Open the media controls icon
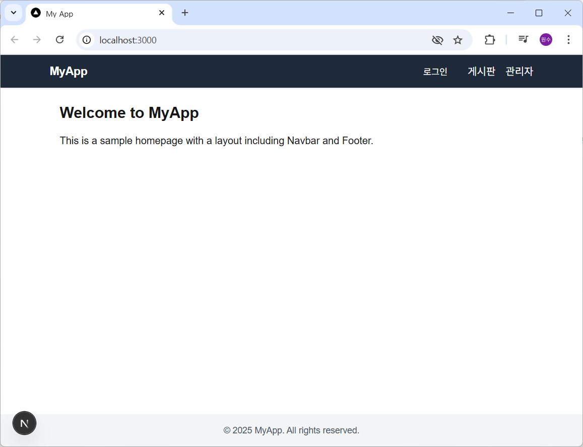583x447 pixels. click(524, 39)
